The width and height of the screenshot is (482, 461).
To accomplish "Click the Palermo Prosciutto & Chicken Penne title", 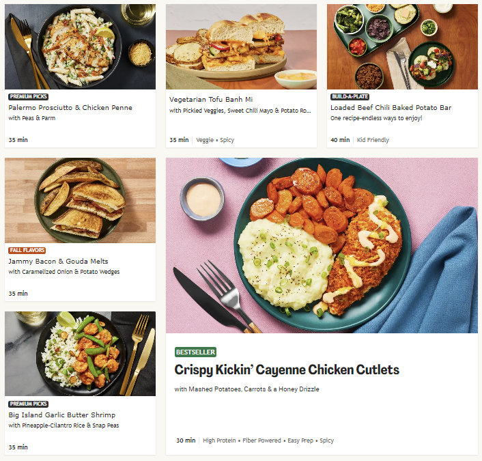I will (70, 108).
